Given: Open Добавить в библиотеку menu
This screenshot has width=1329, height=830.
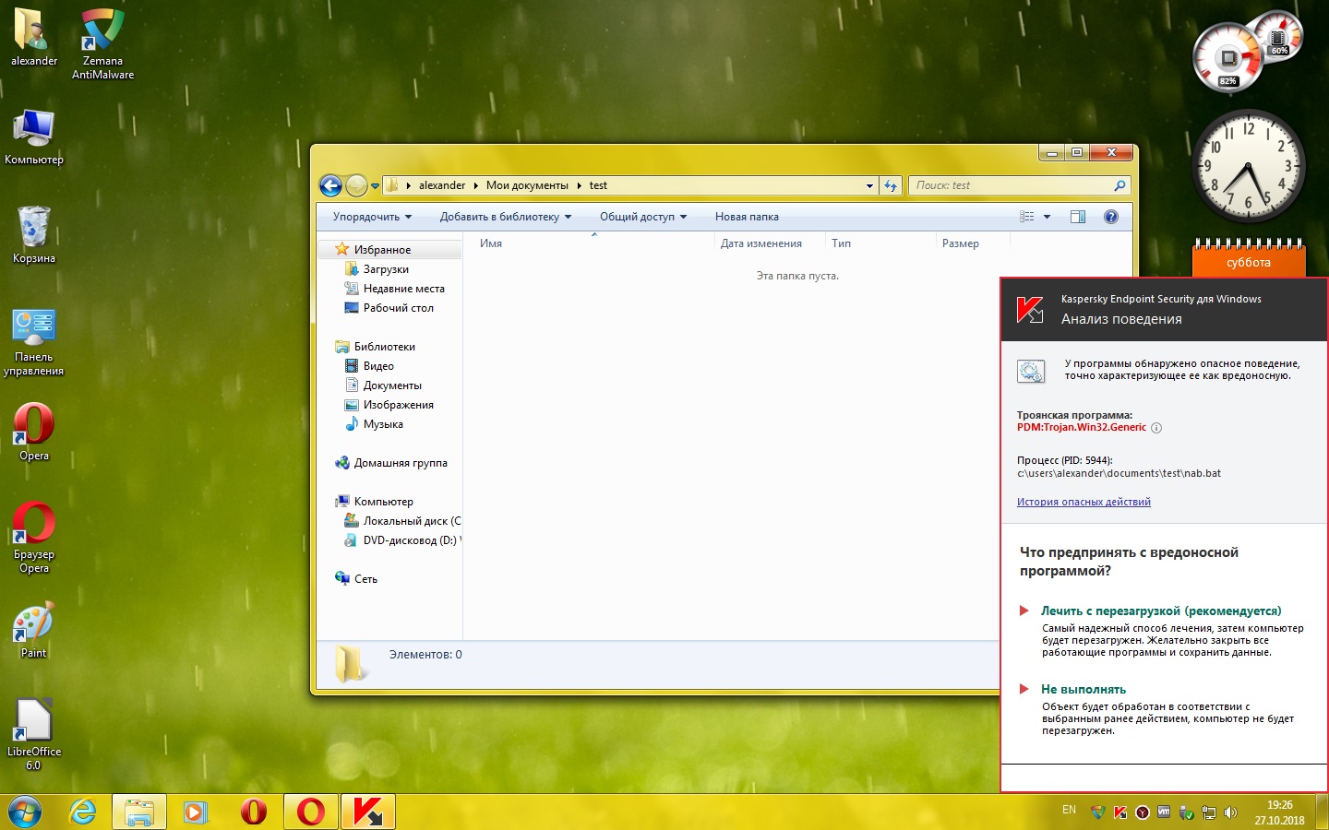Looking at the screenshot, I should (x=505, y=217).
